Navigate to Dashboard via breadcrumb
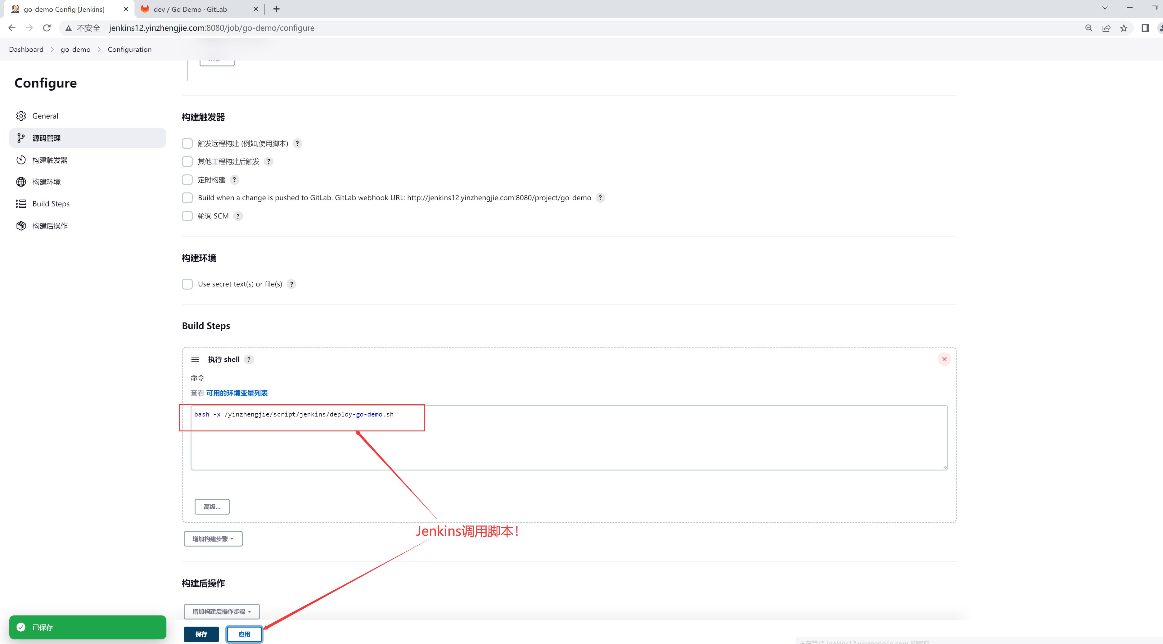The image size is (1163, 644). pyautogui.click(x=26, y=49)
